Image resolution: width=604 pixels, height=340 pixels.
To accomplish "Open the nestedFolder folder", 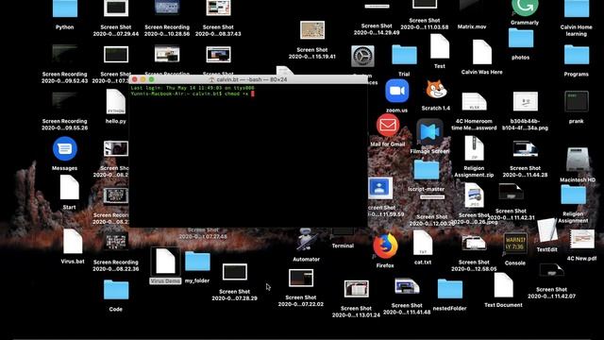I will (450, 289).
